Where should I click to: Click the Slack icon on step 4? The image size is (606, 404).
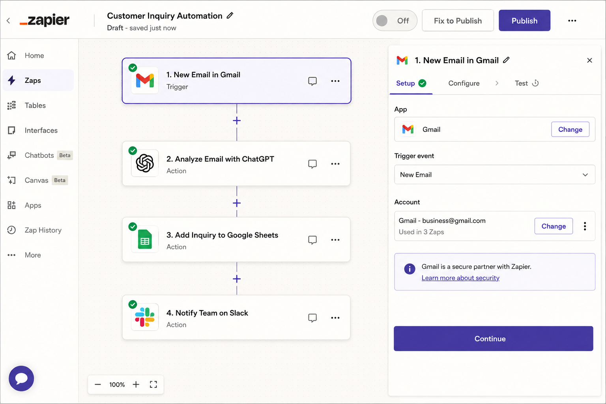tap(145, 317)
